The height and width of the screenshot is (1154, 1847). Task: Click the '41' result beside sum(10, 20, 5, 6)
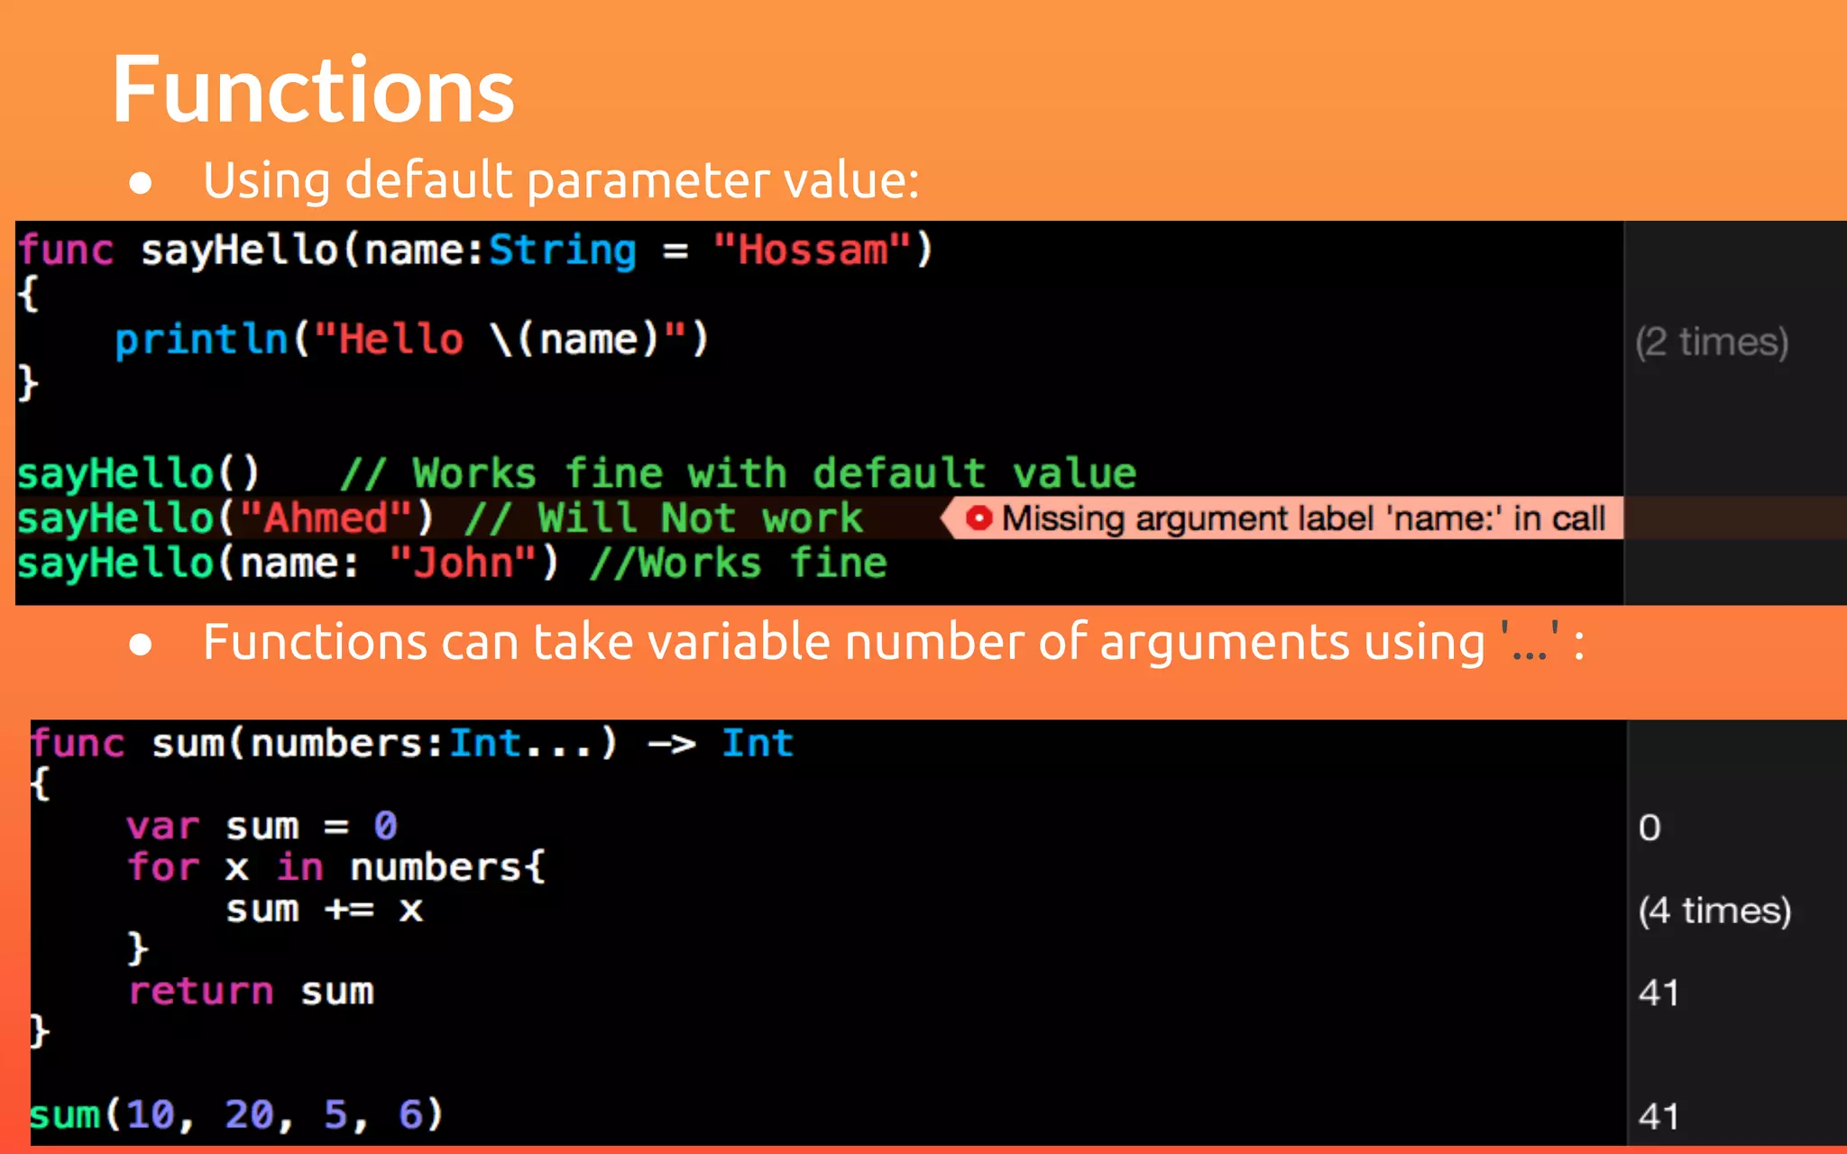click(1659, 1116)
